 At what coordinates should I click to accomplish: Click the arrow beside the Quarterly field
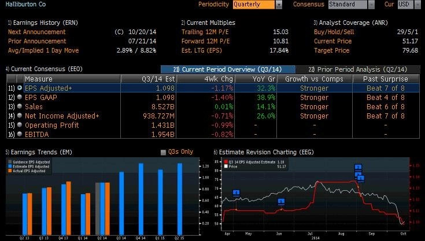279,5
